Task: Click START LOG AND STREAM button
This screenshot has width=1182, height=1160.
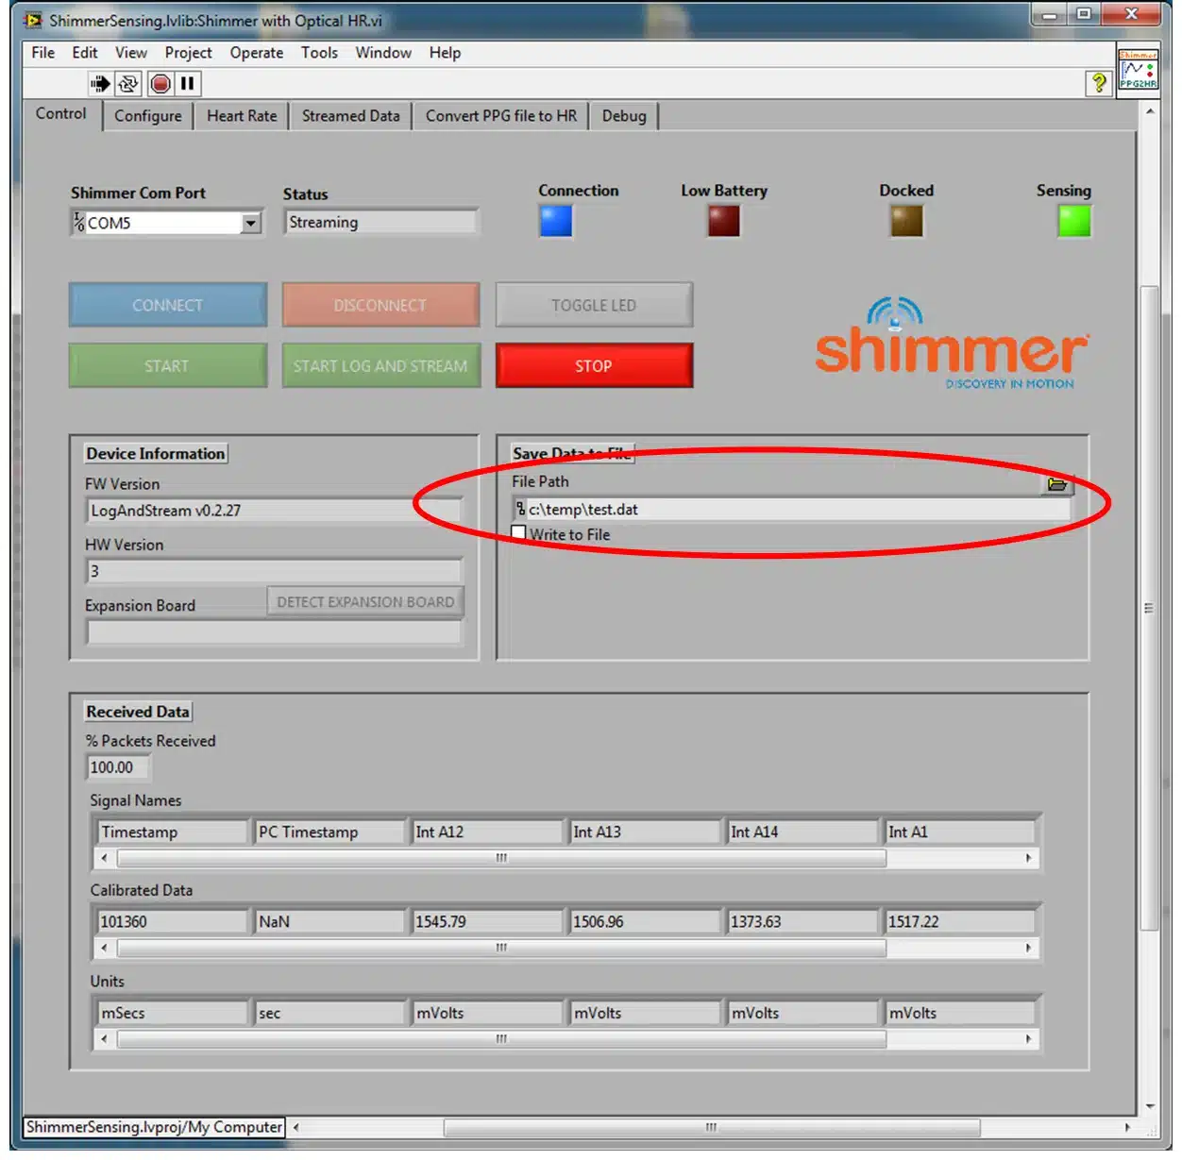Action: pyautogui.click(x=380, y=365)
